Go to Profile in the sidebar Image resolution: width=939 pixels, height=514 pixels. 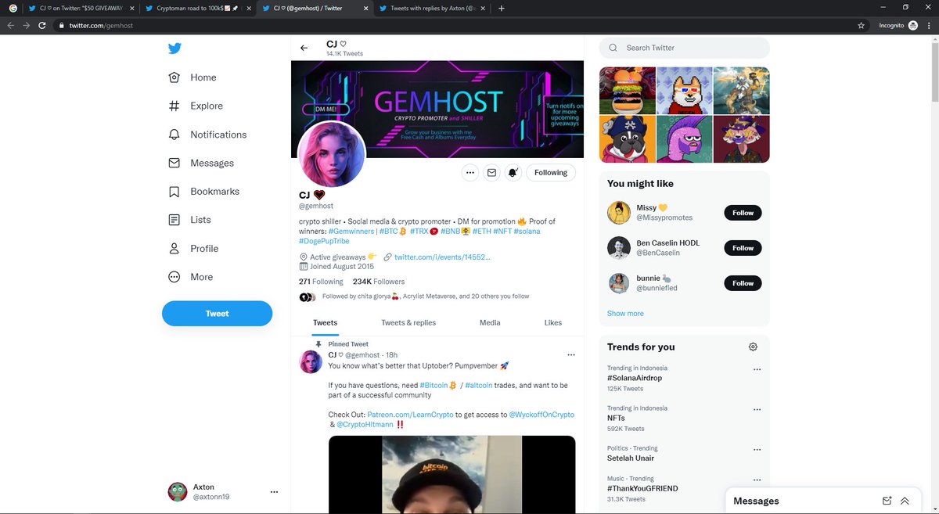click(193, 248)
